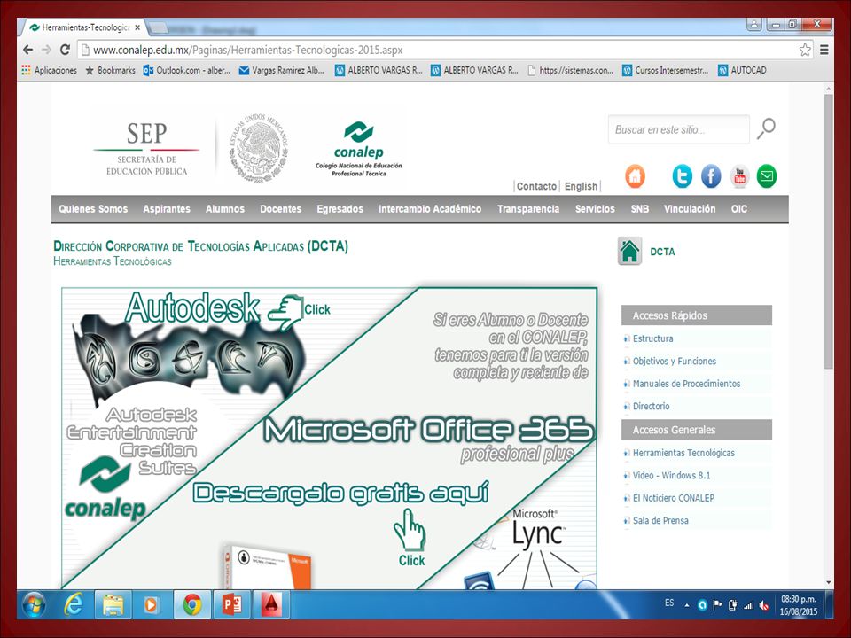Open File Explorer from taskbar

[x=113, y=605]
